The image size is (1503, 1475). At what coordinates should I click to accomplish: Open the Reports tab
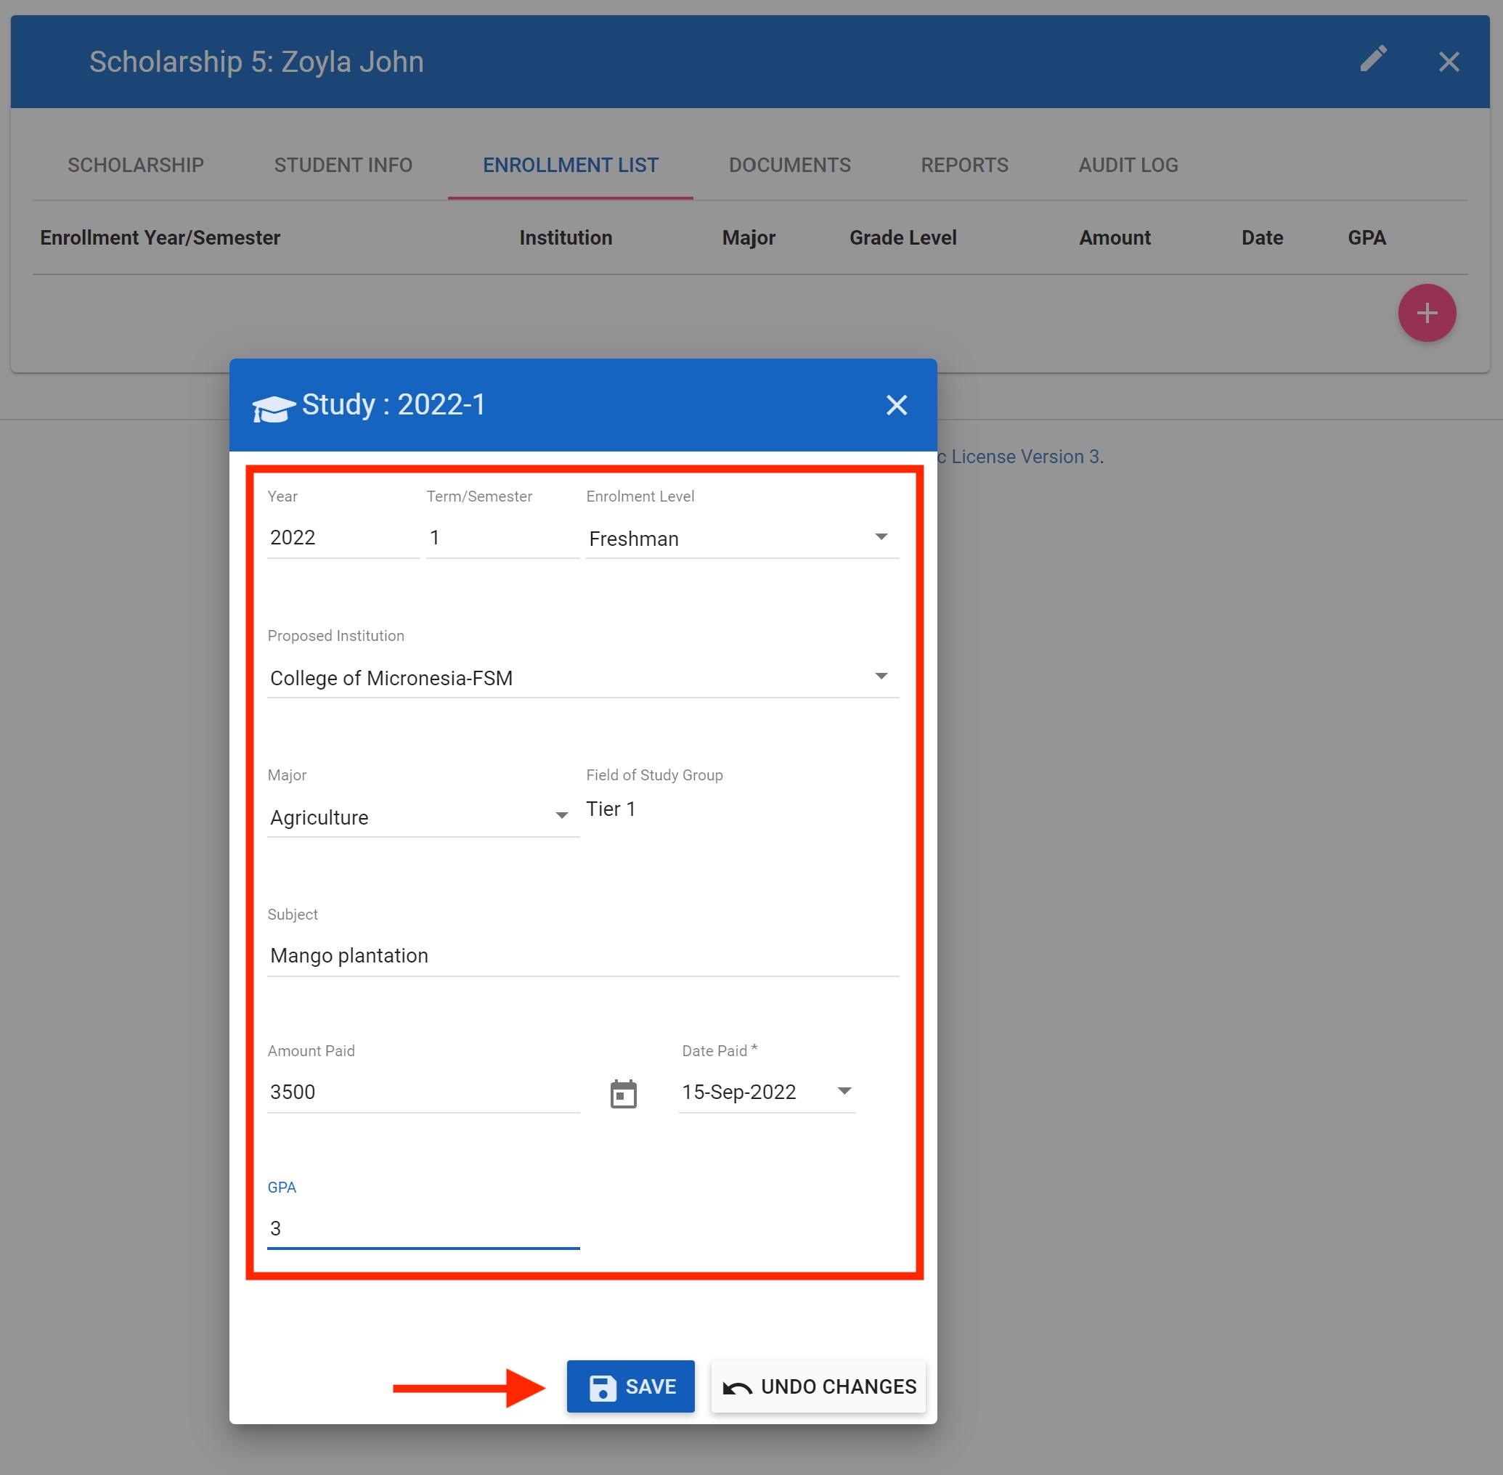point(964,165)
